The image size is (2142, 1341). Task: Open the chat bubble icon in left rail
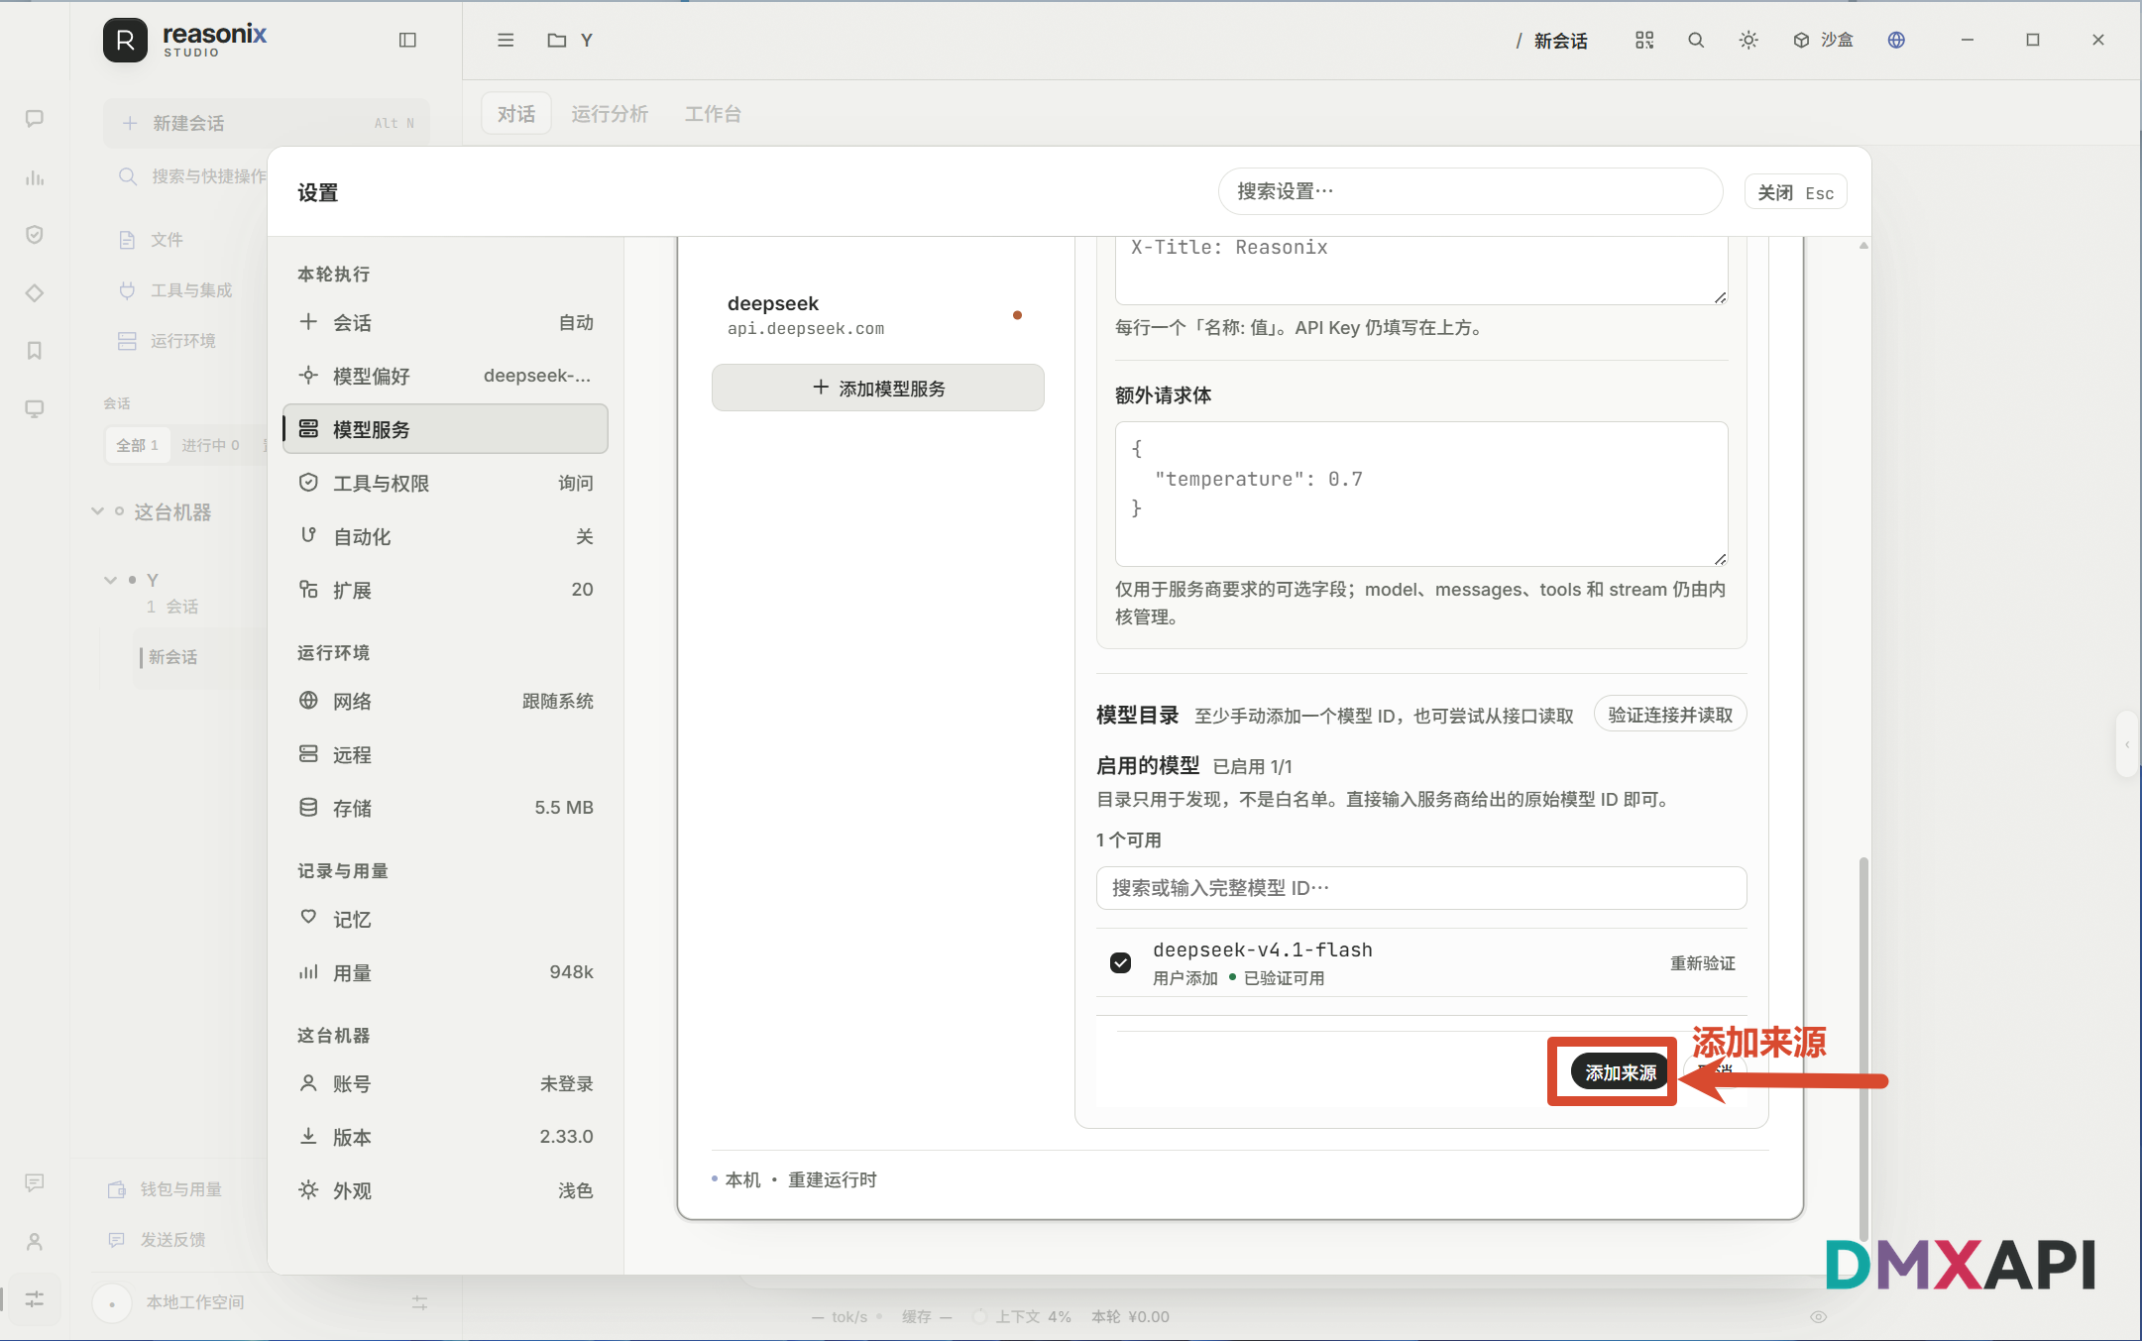[x=35, y=119]
